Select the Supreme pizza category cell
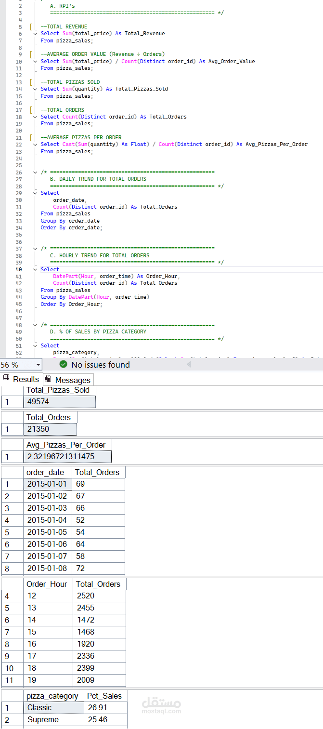Image resolution: width=323 pixels, height=729 pixels. pyautogui.click(x=53, y=719)
